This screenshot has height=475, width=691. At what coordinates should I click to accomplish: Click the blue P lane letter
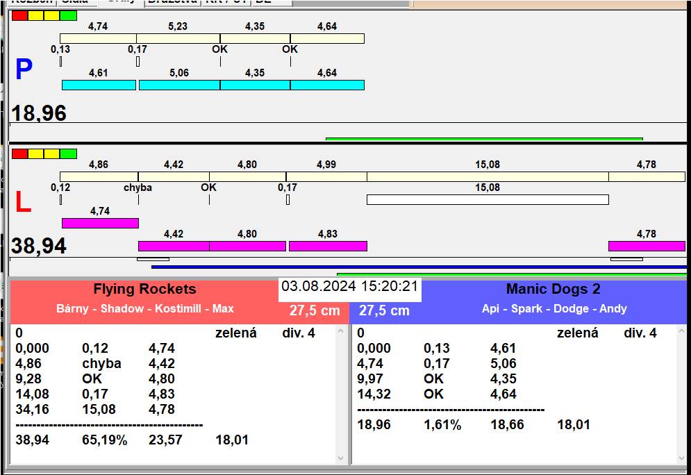click(x=24, y=70)
